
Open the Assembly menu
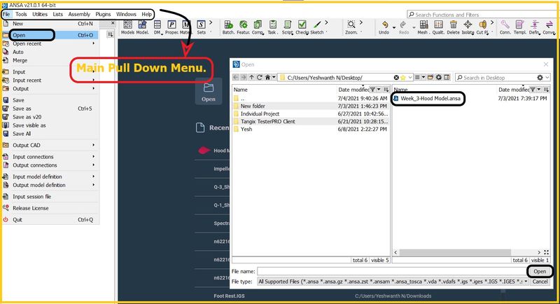79,14
